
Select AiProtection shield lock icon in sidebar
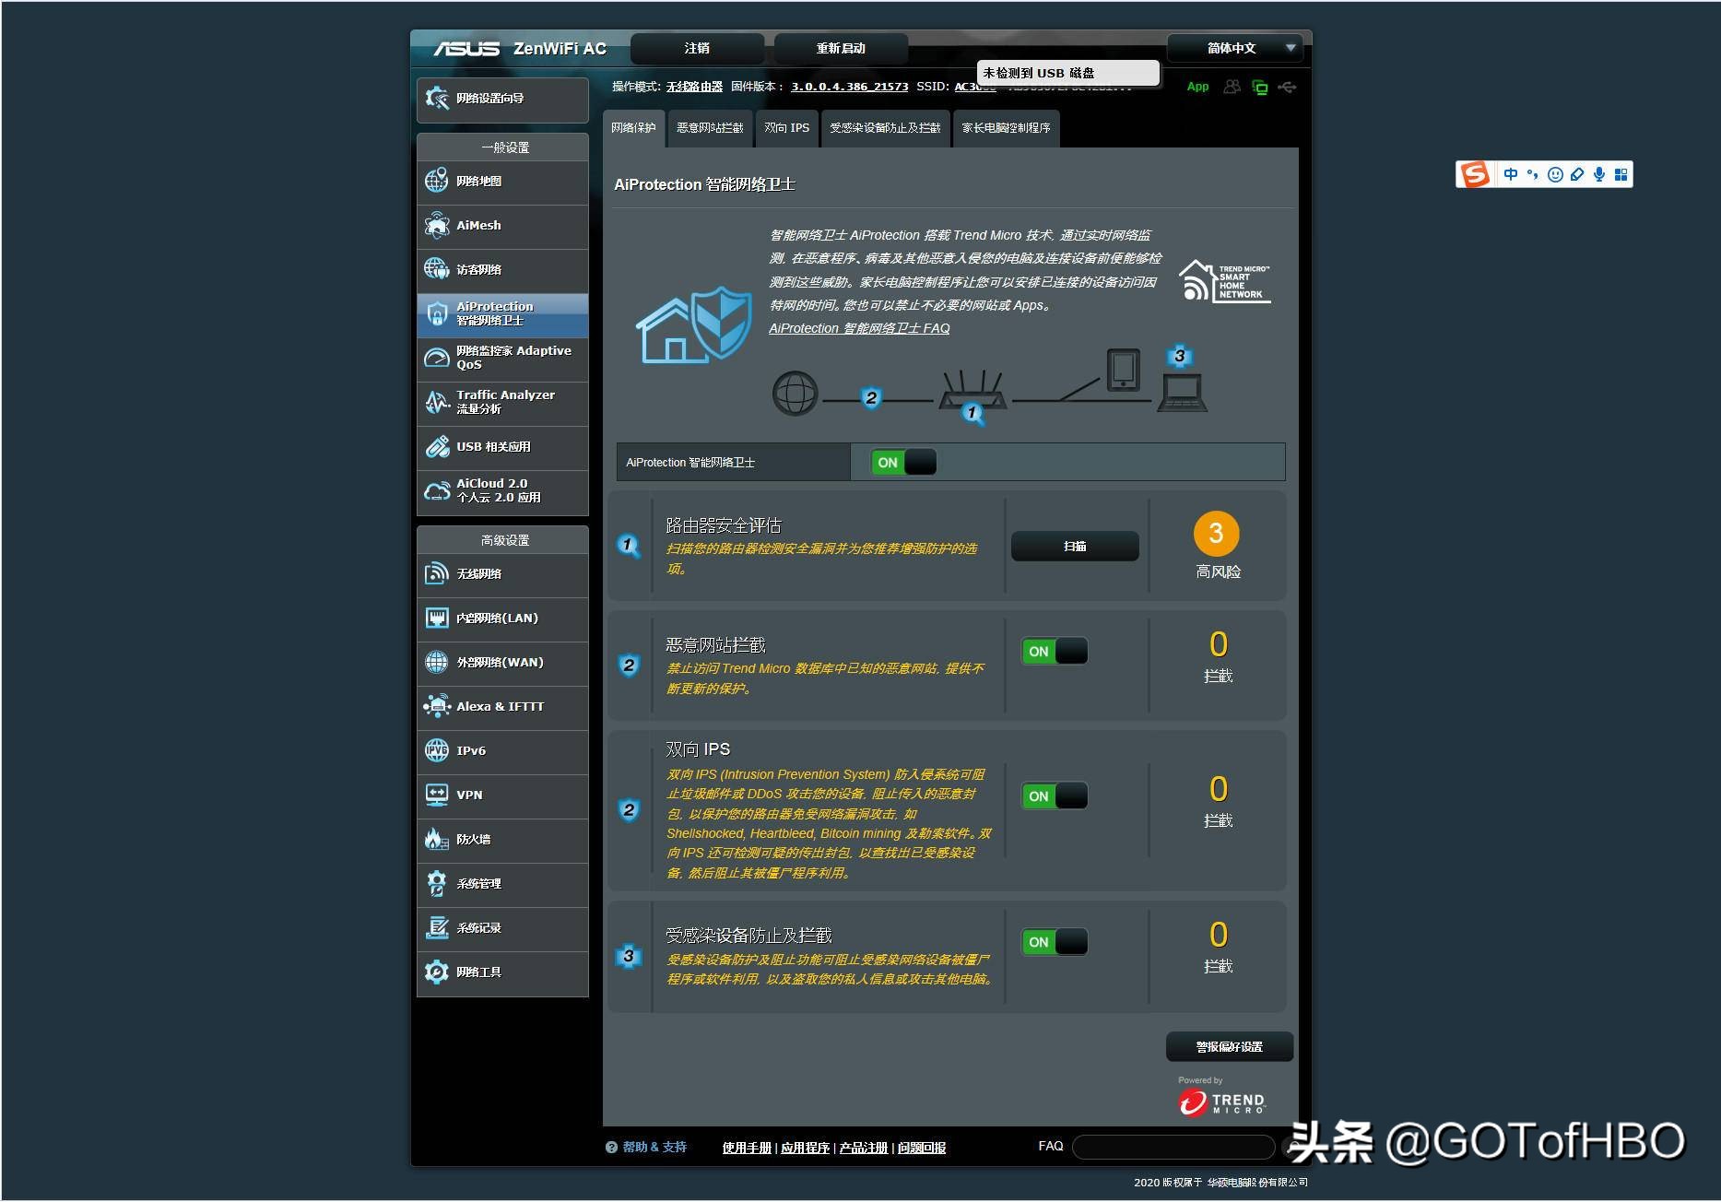pos(437,313)
